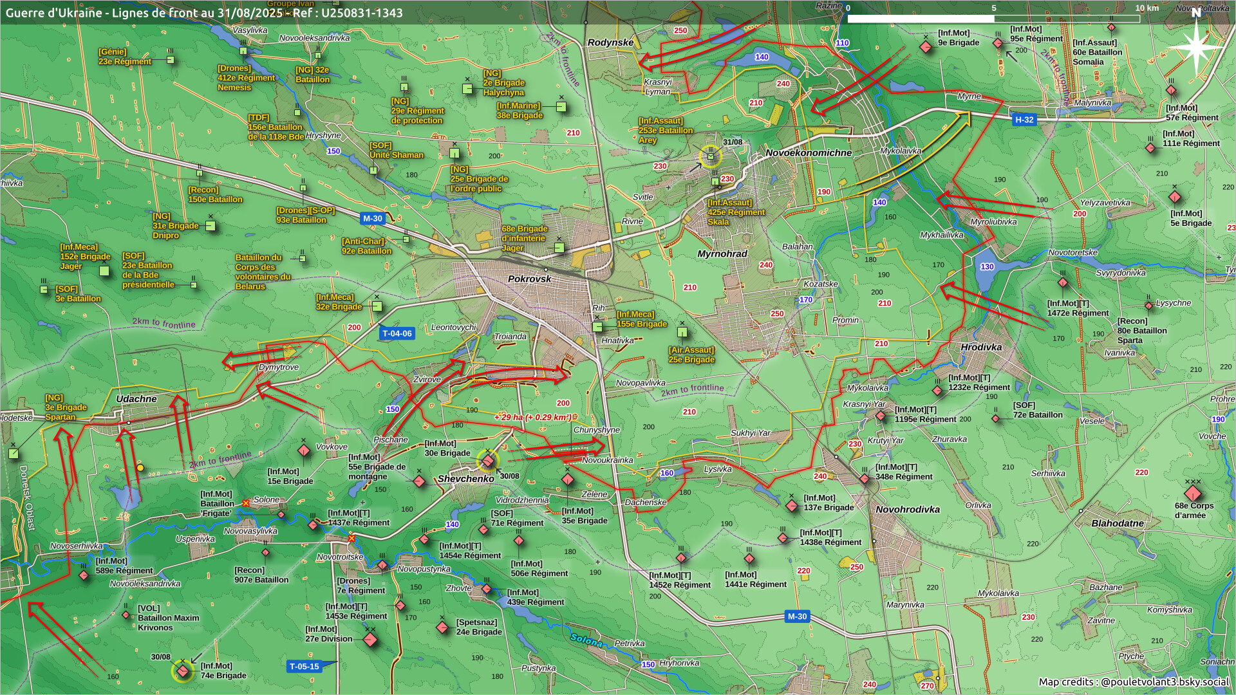Click the Myrnohrad city label

[722, 254]
